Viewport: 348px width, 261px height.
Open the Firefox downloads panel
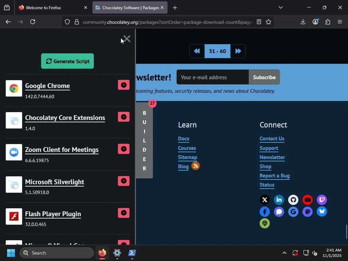tap(303, 22)
